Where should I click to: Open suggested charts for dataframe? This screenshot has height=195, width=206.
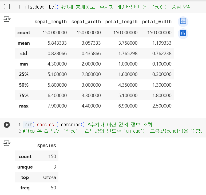tap(183, 33)
